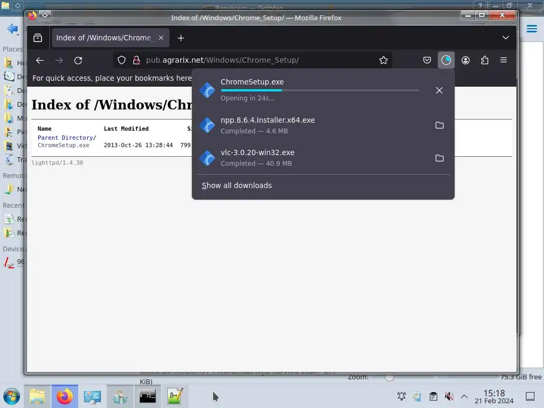The width and height of the screenshot is (544, 408).
Task: Open the file manager from taskbar
Action: [x=37, y=396]
